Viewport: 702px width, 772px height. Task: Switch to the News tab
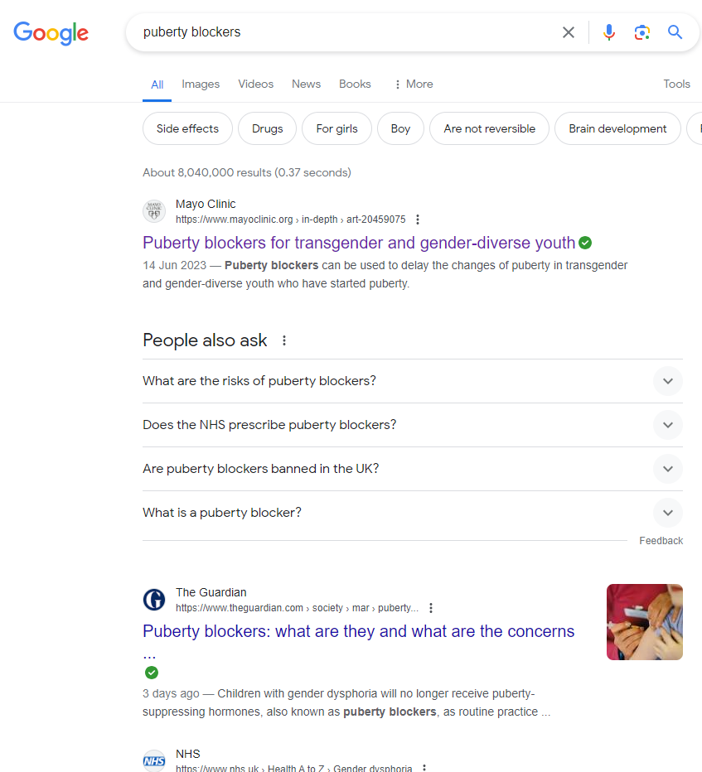click(306, 84)
